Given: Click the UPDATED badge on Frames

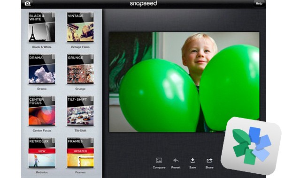Looking at the screenshot, I should [80, 151].
